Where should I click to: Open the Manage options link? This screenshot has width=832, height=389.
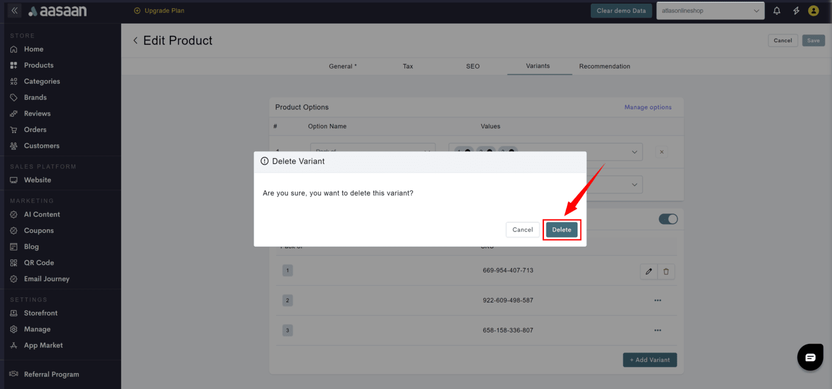(x=647, y=108)
